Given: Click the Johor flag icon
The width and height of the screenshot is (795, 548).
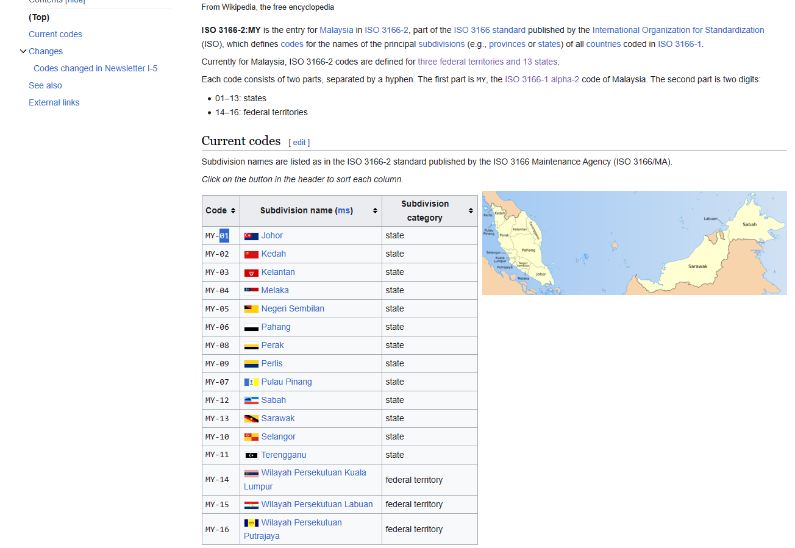Looking at the screenshot, I should pyautogui.click(x=251, y=236).
